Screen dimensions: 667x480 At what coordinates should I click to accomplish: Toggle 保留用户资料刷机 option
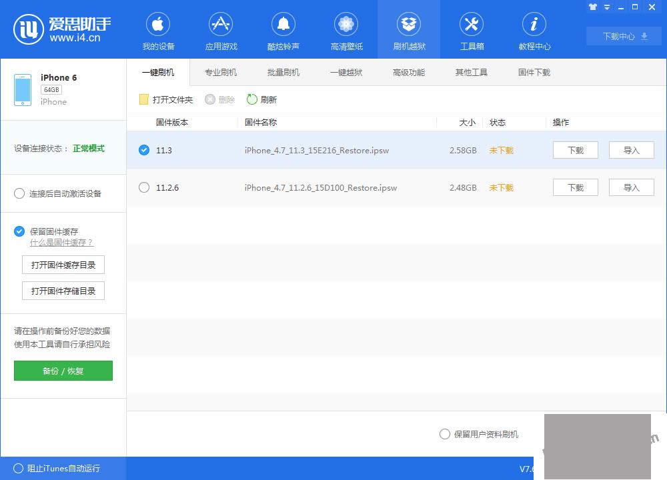coord(444,434)
